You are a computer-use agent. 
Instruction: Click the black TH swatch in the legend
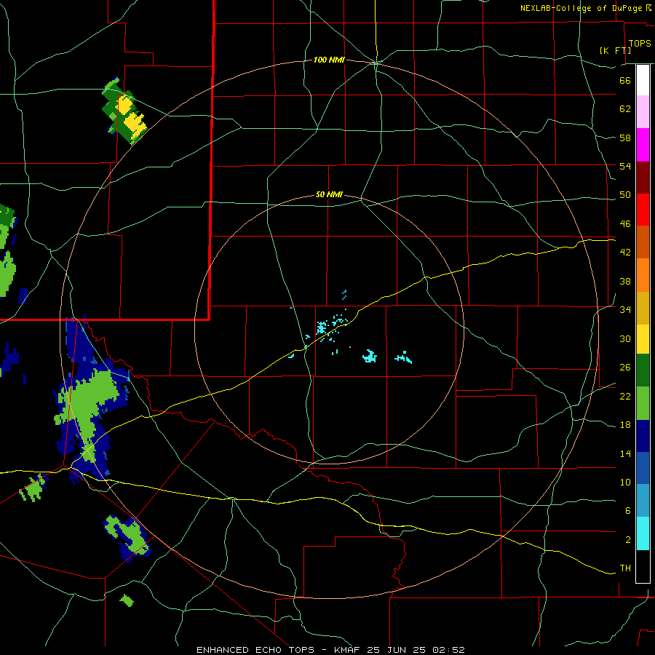coord(643,566)
